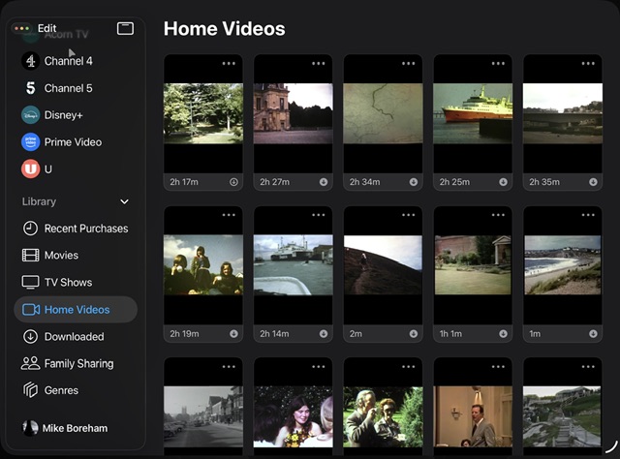
Task: Download the 1h 1m video
Action: tap(504, 334)
